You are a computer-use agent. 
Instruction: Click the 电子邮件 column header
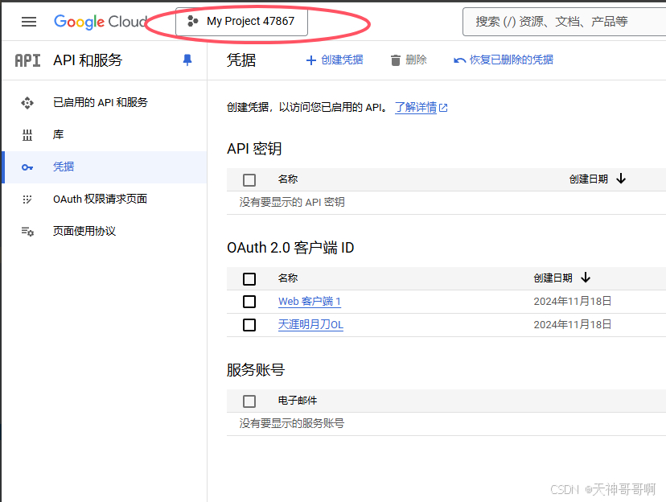pyautogui.click(x=298, y=401)
